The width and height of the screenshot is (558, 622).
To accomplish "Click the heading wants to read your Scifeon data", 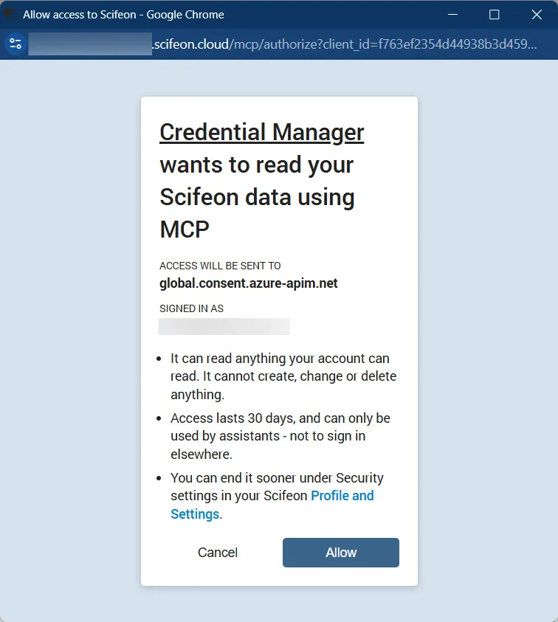I will coord(257,197).
